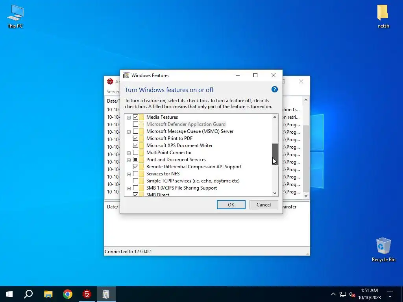Select the Services for NFS folder icon
This screenshot has height=302, width=403.
(141, 174)
